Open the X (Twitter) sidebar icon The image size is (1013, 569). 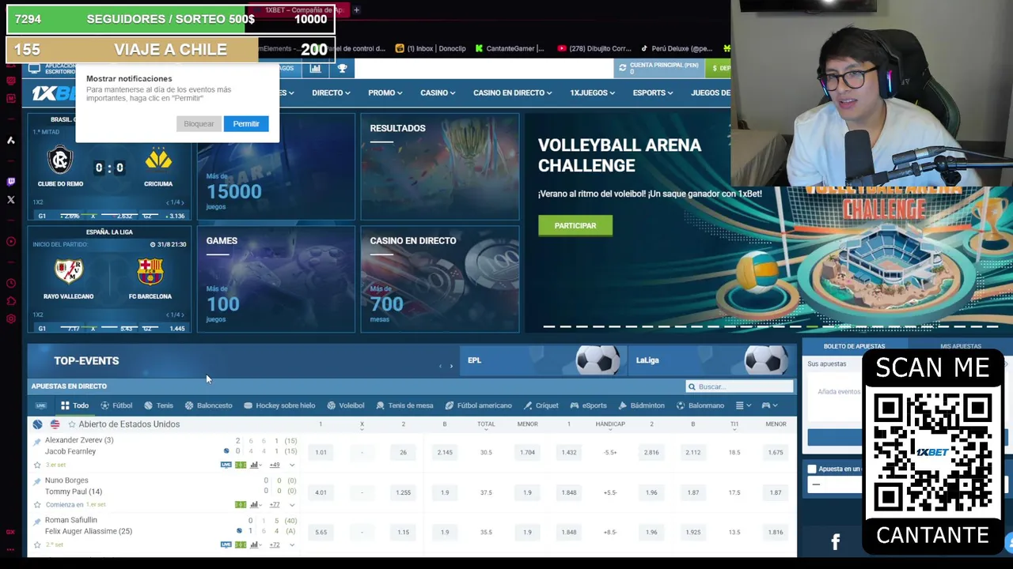[10, 200]
